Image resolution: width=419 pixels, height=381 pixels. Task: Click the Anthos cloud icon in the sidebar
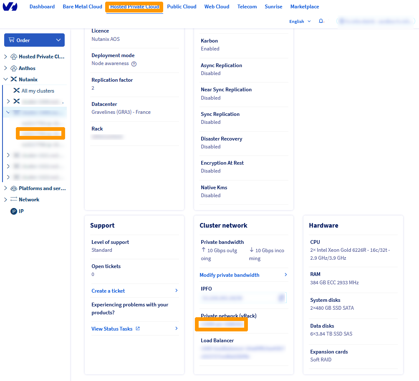pyautogui.click(x=14, y=68)
